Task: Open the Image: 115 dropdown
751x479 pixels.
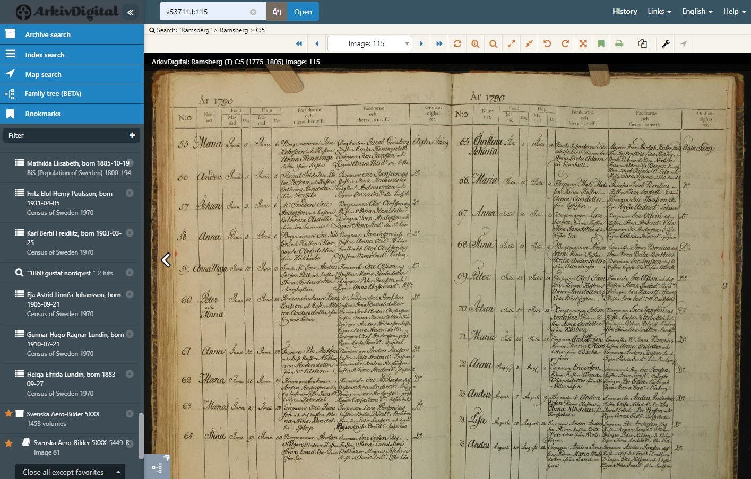Action: (x=369, y=44)
